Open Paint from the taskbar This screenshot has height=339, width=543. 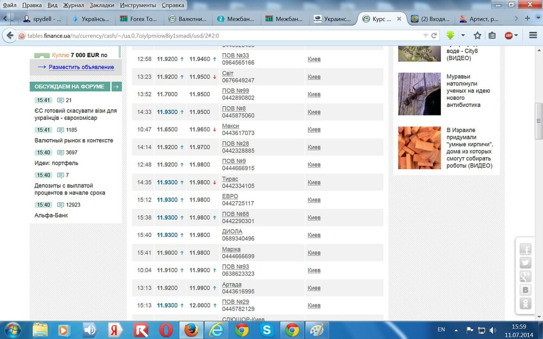tap(317, 330)
